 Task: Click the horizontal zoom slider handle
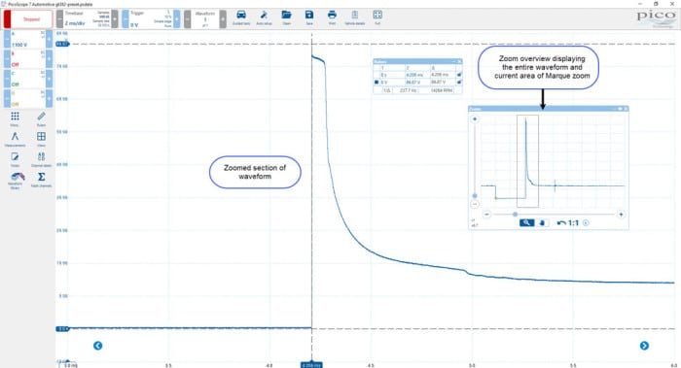pyautogui.click(x=515, y=215)
